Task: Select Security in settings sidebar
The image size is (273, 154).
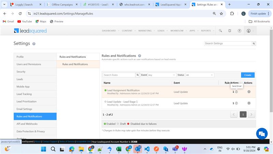Action: tap(35, 72)
